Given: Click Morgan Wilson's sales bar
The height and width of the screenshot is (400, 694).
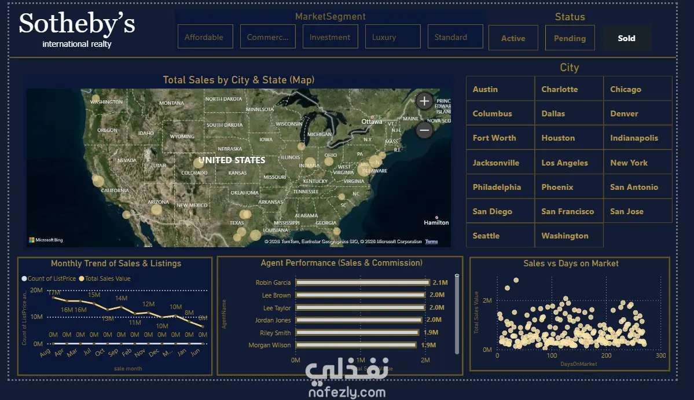Looking at the screenshot, I should point(356,344).
